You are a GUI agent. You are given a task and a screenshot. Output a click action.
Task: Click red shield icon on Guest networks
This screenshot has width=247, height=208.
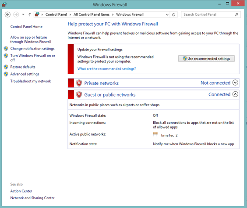(79, 95)
